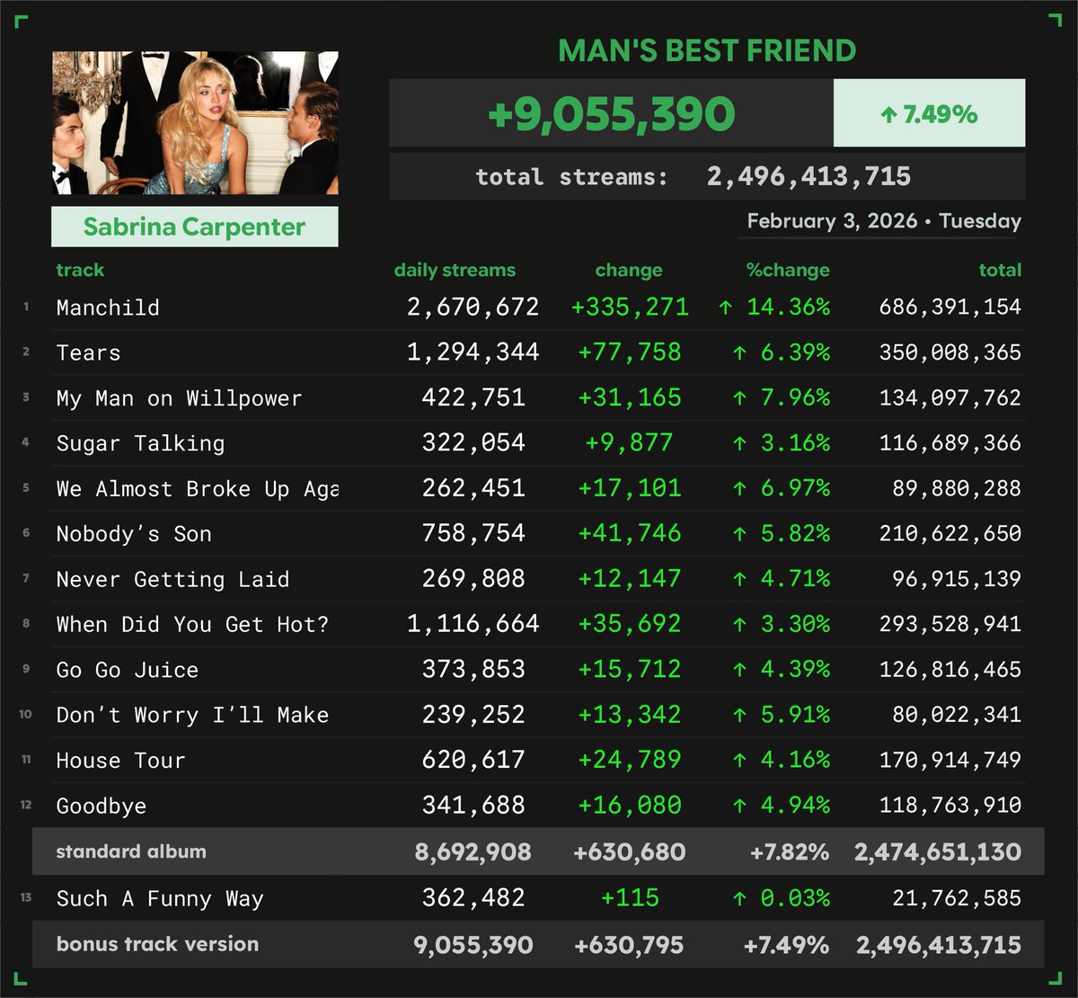The image size is (1078, 998).
Task: Select the Such A Funny Way track
Action: [x=160, y=899]
